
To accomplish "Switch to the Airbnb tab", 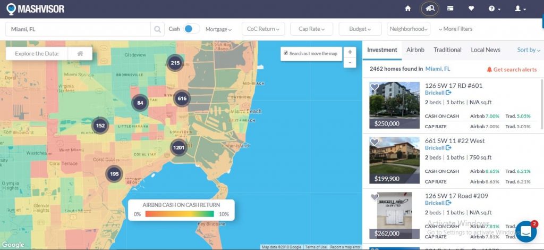I will click(x=415, y=50).
